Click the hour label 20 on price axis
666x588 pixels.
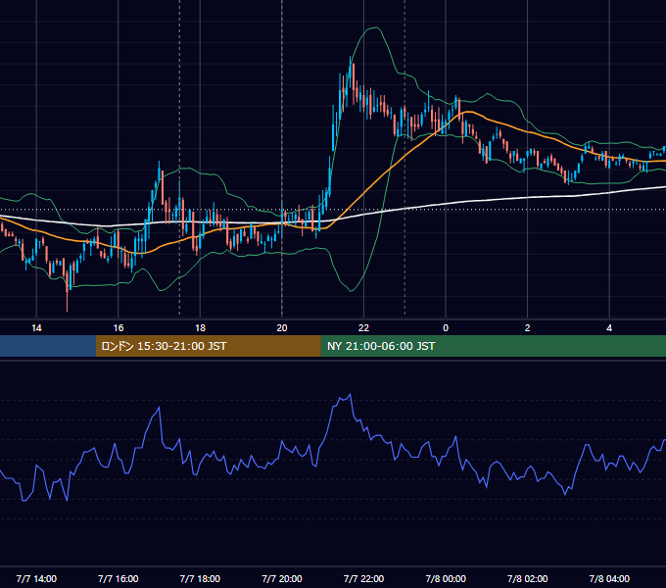[x=282, y=328]
